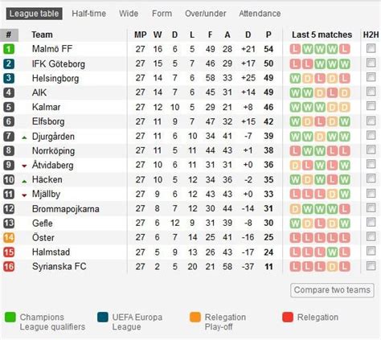Select the Over/under tab
The image size is (381, 340).
[206, 14]
